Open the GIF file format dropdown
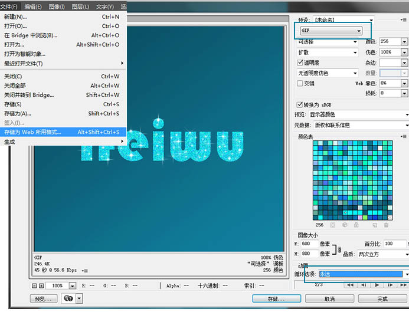The image size is (409, 312). pos(331,31)
